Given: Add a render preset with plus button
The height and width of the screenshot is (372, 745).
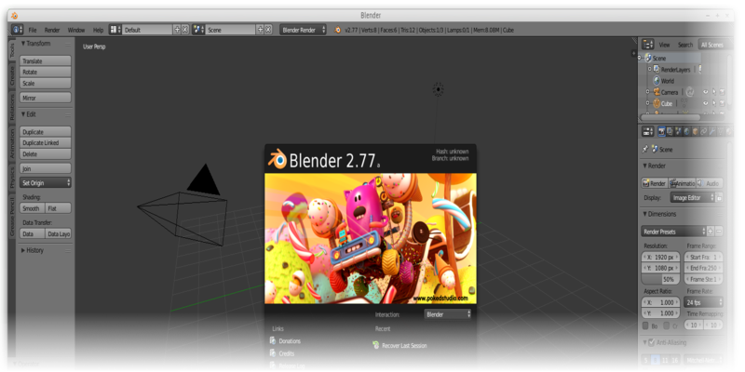Looking at the screenshot, I should [x=711, y=232].
